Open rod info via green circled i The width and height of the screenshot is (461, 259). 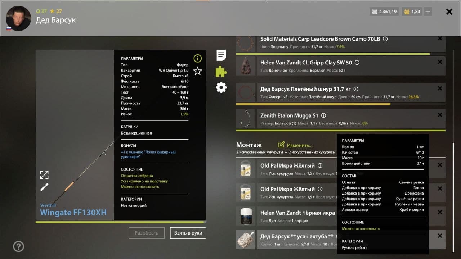(197, 58)
